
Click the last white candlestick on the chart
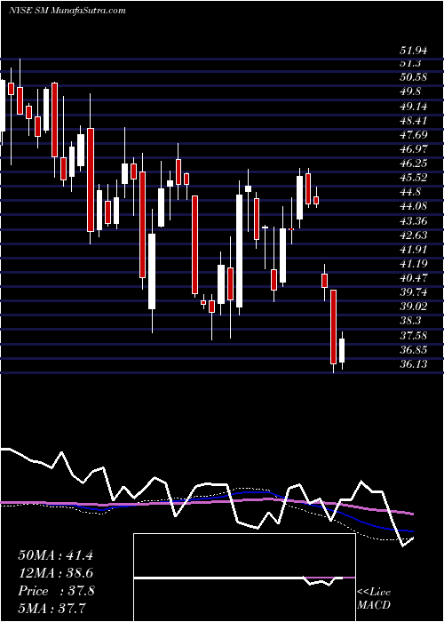pos(342,350)
